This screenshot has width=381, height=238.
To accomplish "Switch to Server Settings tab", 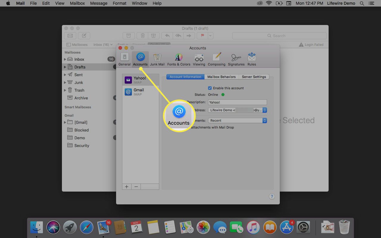I will [x=254, y=77].
